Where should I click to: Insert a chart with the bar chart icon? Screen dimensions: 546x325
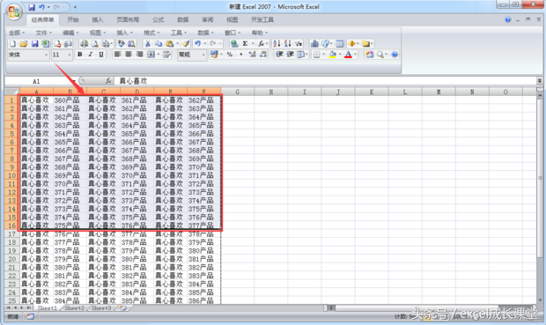pyautogui.click(x=314, y=43)
